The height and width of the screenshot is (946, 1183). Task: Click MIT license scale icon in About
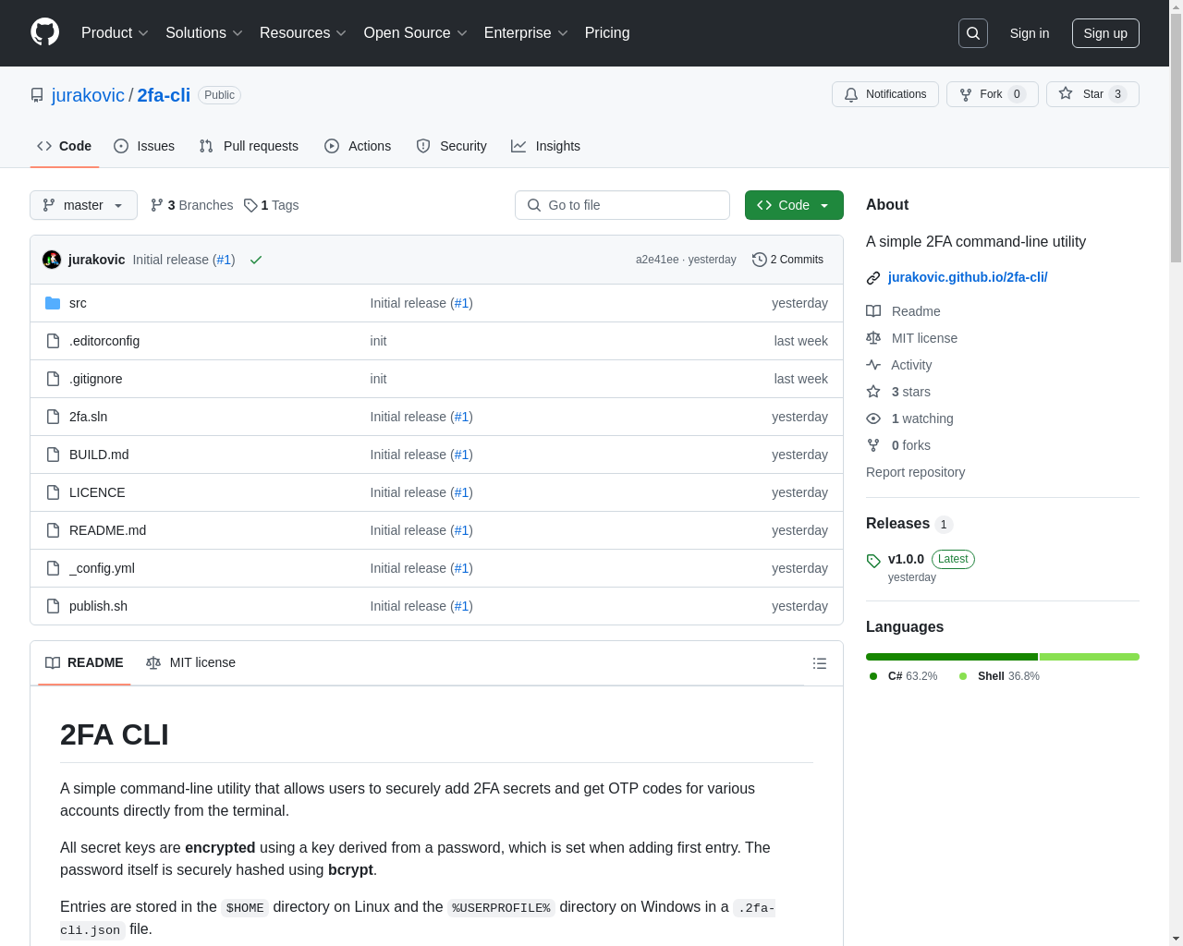(x=873, y=338)
